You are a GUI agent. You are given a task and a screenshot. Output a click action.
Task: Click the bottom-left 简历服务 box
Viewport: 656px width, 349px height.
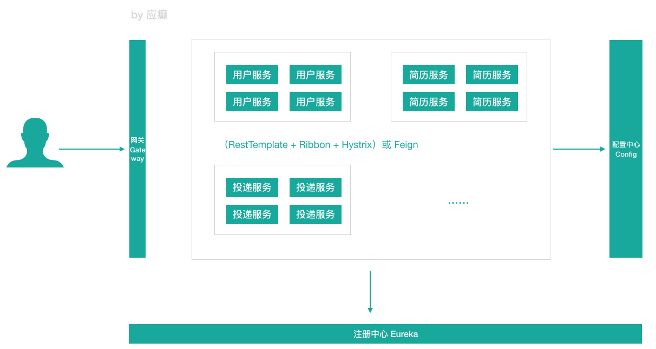(429, 102)
